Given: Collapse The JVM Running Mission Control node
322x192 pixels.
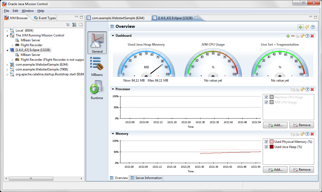Looking at the screenshot, I should tap(7, 36).
